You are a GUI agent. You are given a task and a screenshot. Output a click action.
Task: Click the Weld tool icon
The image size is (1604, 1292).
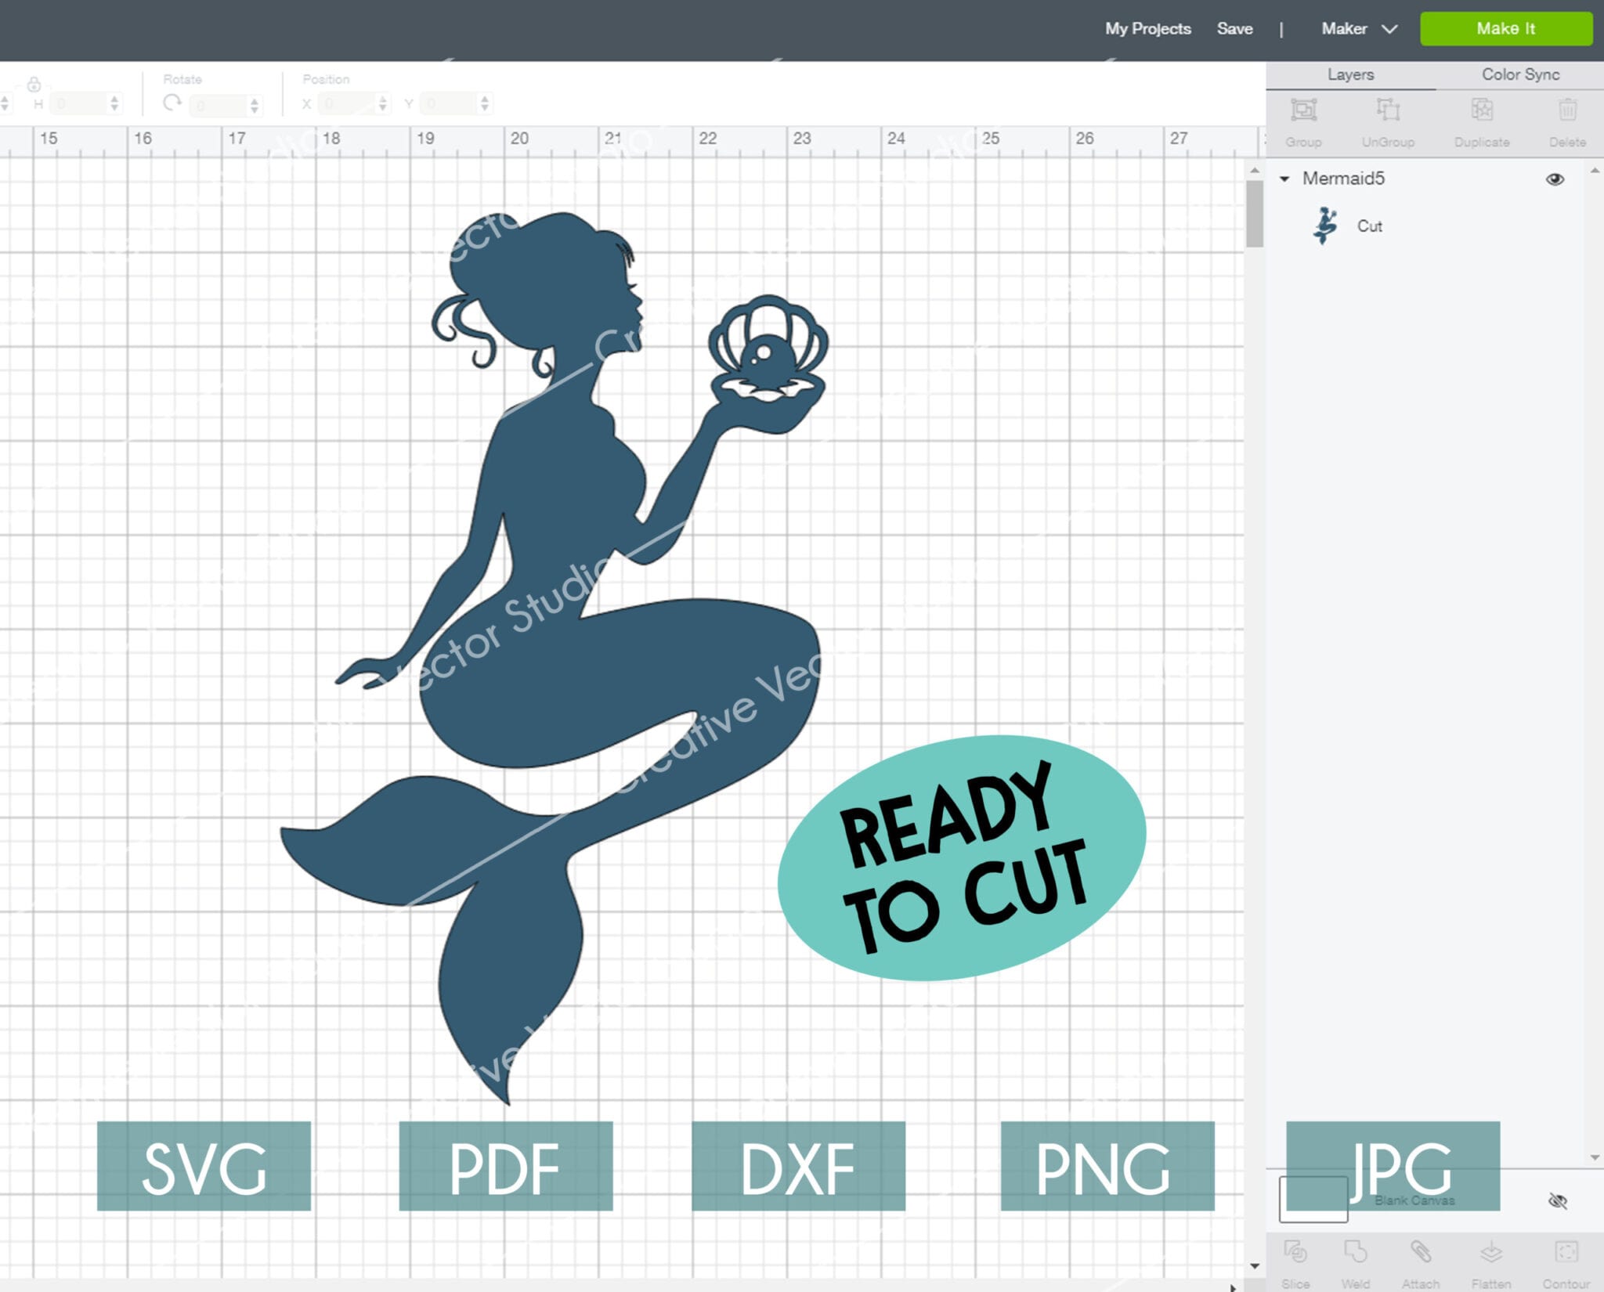point(1355,1251)
